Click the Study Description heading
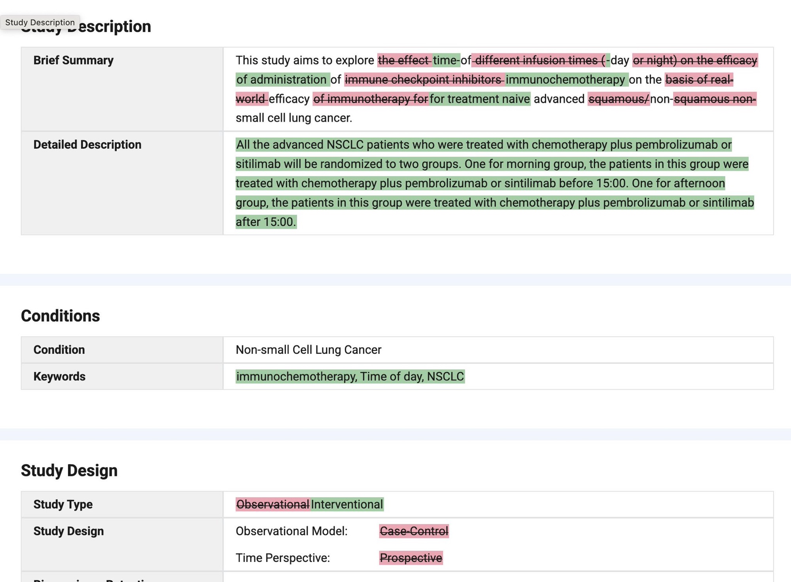Screen dimensions: 791x582 click(115, 27)
